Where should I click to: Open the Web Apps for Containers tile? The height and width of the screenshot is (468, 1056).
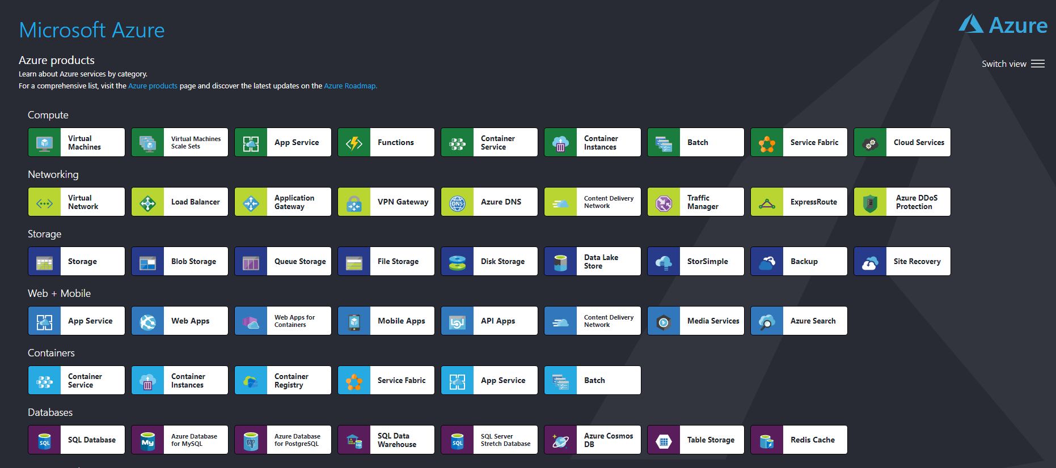click(283, 321)
